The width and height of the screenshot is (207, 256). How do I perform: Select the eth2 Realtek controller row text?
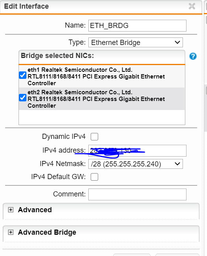point(96,99)
